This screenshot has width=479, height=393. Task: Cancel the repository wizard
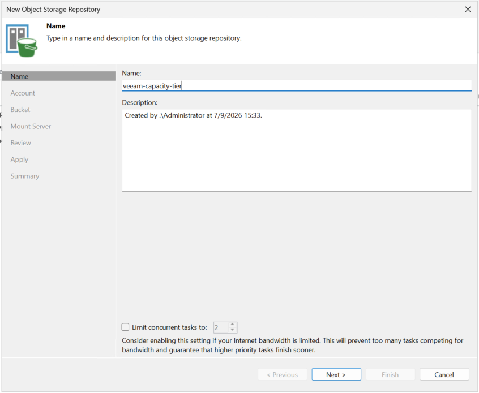444,374
